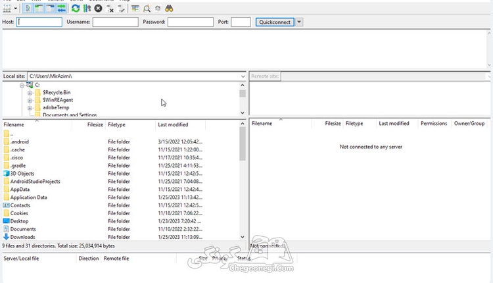Select the Downloads arrow icon
493x283 pixels.
(x=7, y=237)
